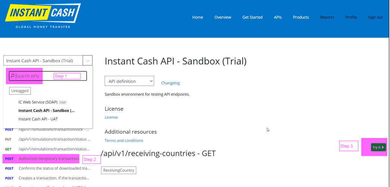This screenshot has height=187, width=390.
Task: Open the APIs navigation item
Action: click(278, 17)
